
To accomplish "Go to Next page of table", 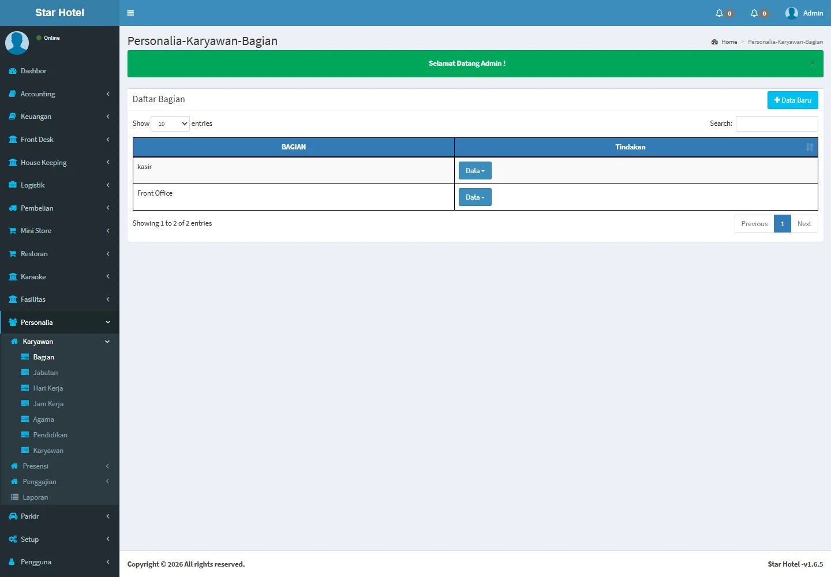I will [x=804, y=224].
